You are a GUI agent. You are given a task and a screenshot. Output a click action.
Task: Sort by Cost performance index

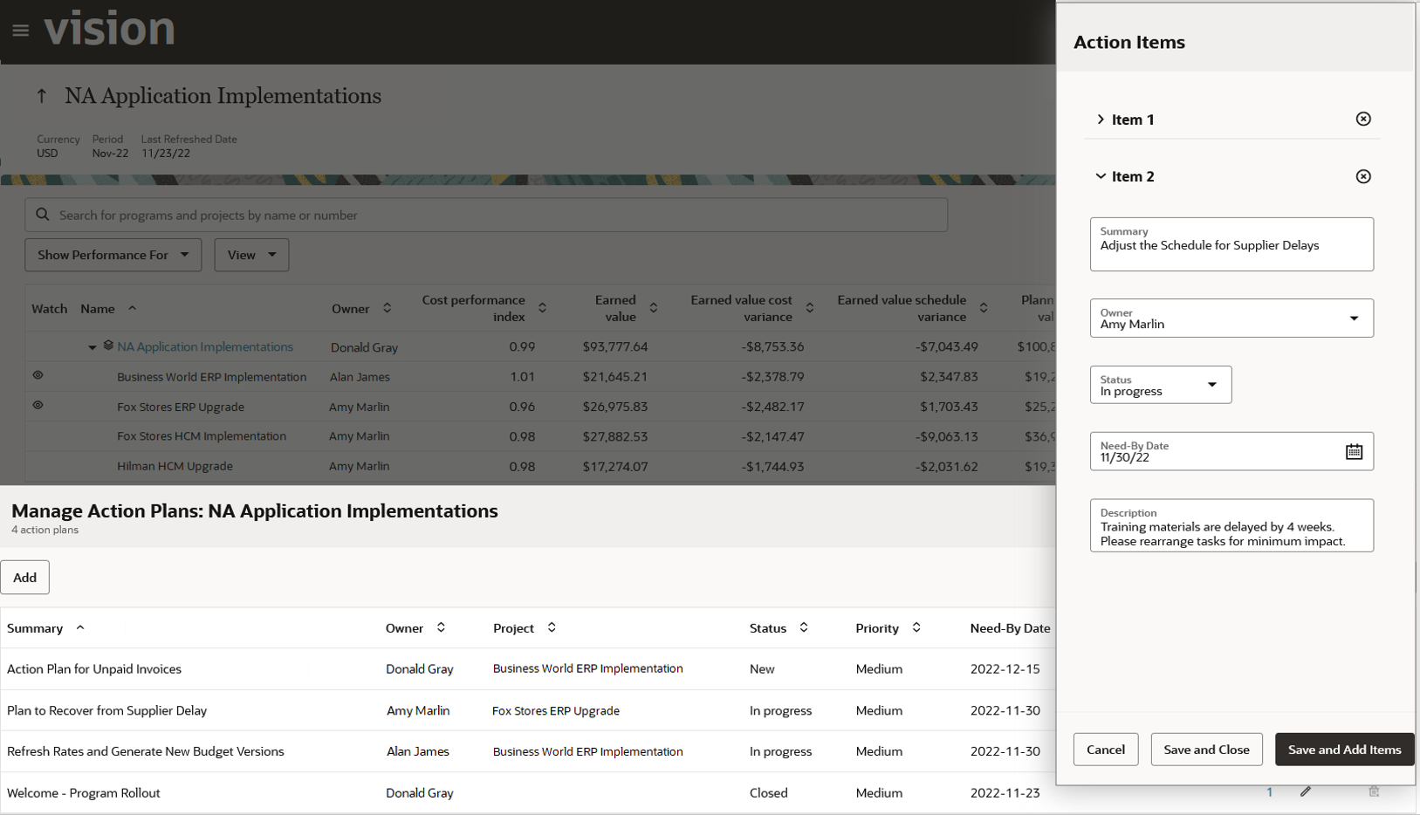pos(542,308)
